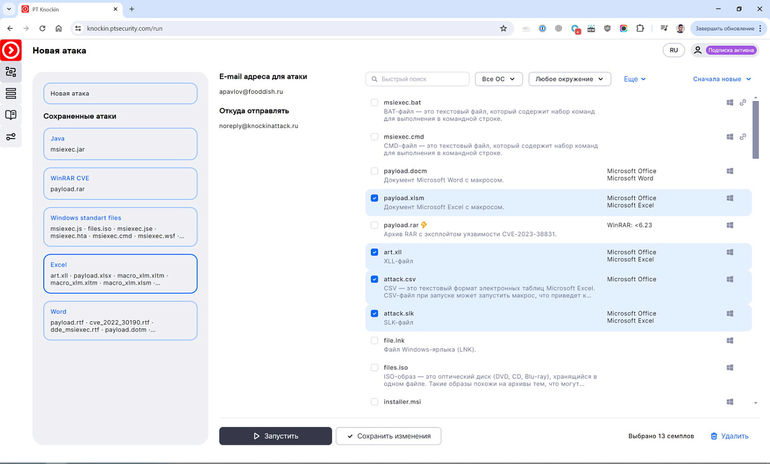Select the Excel saved attack
Viewport: 770px width, 464px height.
120,274
